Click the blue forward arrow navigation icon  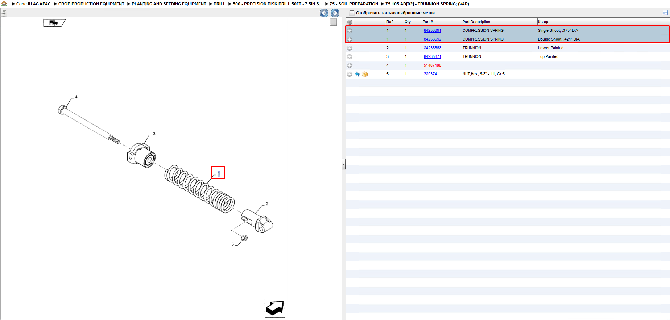click(x=335, y=13)
